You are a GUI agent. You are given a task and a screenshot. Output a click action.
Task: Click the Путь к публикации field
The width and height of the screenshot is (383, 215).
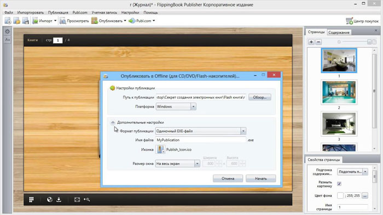point(201,97)
